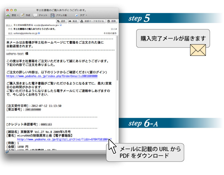Image resolution: width=224 pixels, height=175 pixels.
Task: Expand the タグ dropdown arrow
Action: coord(86,15)
